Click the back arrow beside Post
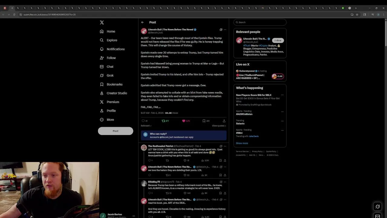 [142, 22]
